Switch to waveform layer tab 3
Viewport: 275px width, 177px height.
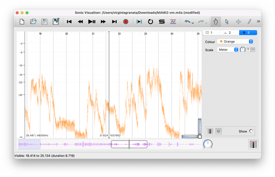(x=248, y=33)
